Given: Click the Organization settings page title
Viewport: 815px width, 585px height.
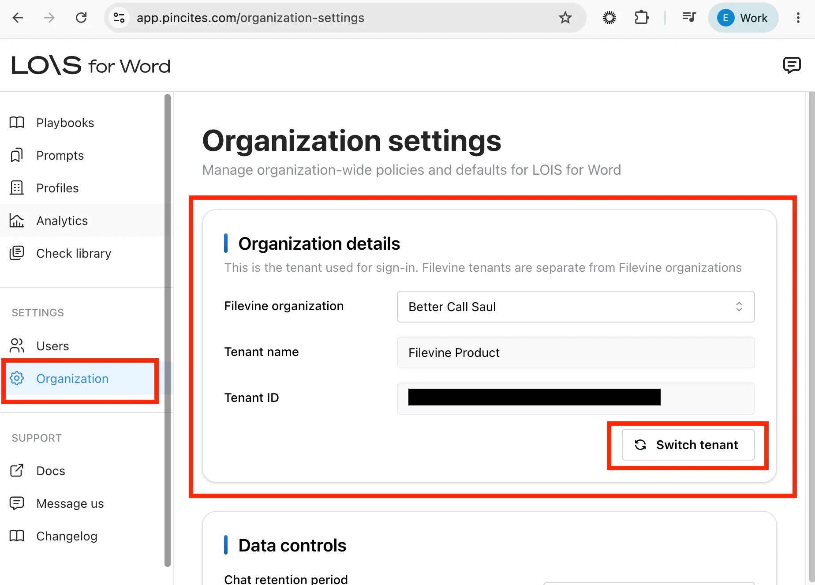Looking at the screenshot, I should 352,141.
